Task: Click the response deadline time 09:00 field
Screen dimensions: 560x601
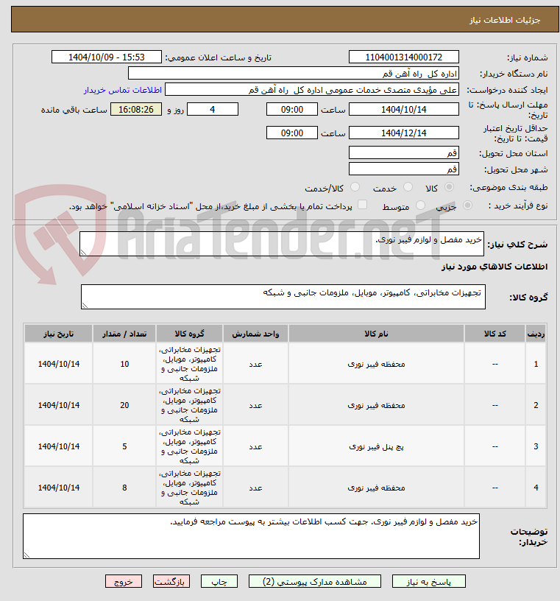Action: coord(292,110)
